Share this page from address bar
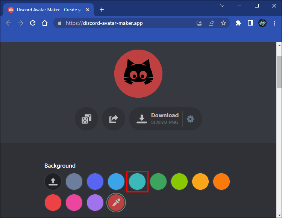Screen dimensions: 282x218 pyautogui.click(x=211, y=23)
